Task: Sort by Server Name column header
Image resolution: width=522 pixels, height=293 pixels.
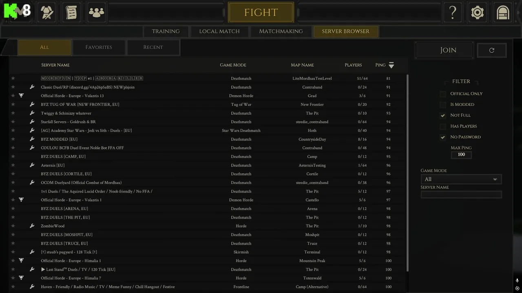Action: (x=55, y=65)
